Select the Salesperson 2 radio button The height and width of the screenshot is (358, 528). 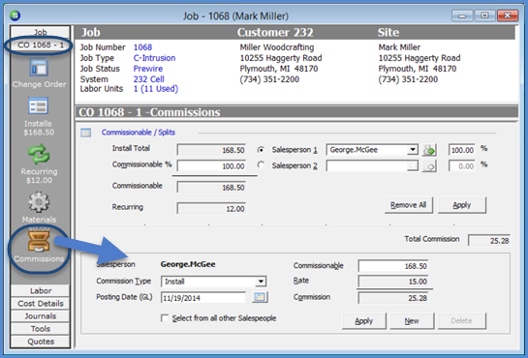tap(261, 164)
